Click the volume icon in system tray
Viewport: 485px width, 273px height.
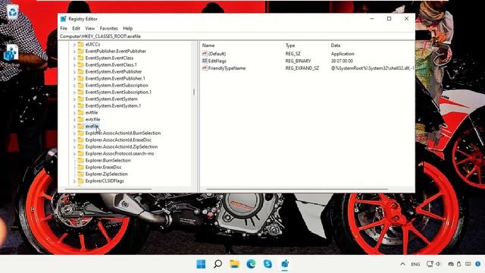tap(438, 264)
